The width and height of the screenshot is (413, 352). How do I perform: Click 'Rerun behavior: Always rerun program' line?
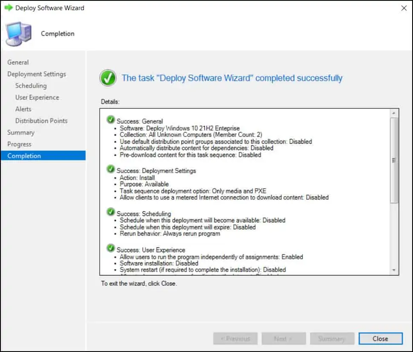coord(170,234)
